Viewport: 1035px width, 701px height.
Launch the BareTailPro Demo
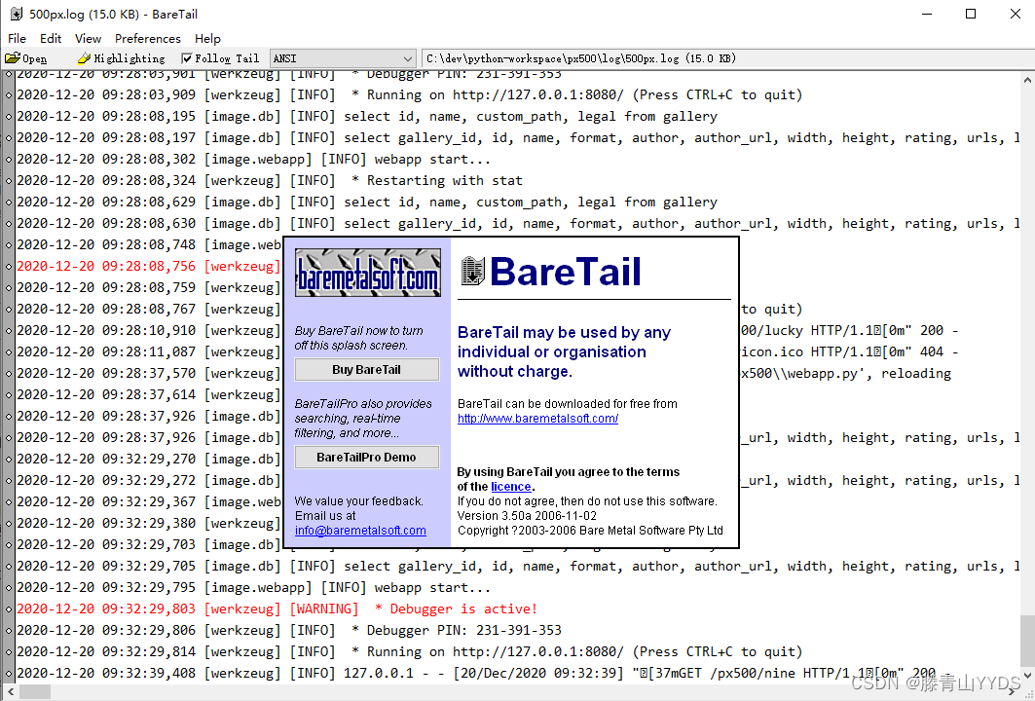366,457
